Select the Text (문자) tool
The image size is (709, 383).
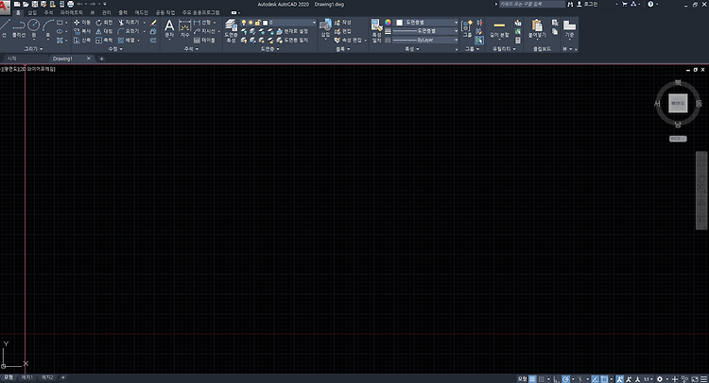point(169,28)
